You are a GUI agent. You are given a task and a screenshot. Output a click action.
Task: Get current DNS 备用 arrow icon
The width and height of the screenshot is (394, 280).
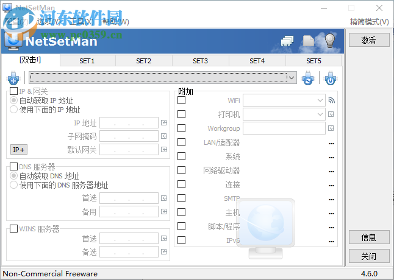pos(164,212)
